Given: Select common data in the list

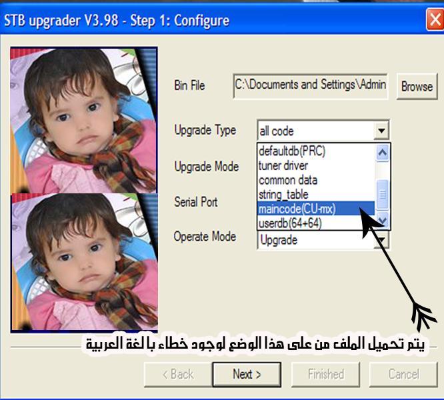Looking at the screenshot, I should [316, 180].
